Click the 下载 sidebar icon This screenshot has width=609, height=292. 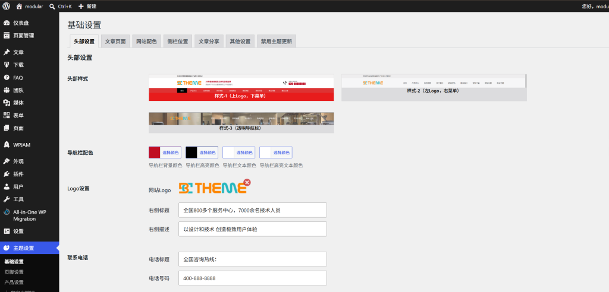7,65
